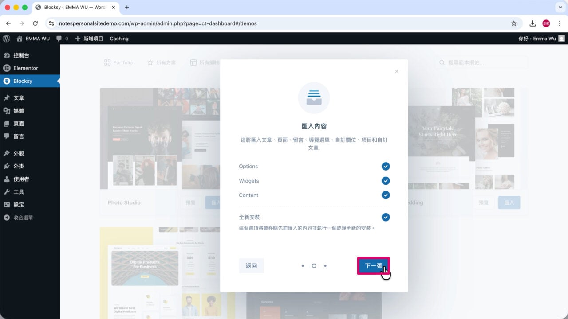Open 頁面 in the sidebar
This screenshot has height=319, width=568.
tap(30, 124)
